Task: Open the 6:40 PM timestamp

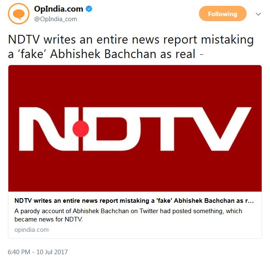Action: pos(19,252)
